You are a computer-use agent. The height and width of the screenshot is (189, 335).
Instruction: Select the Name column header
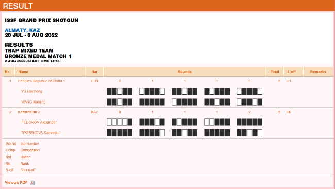50,72
